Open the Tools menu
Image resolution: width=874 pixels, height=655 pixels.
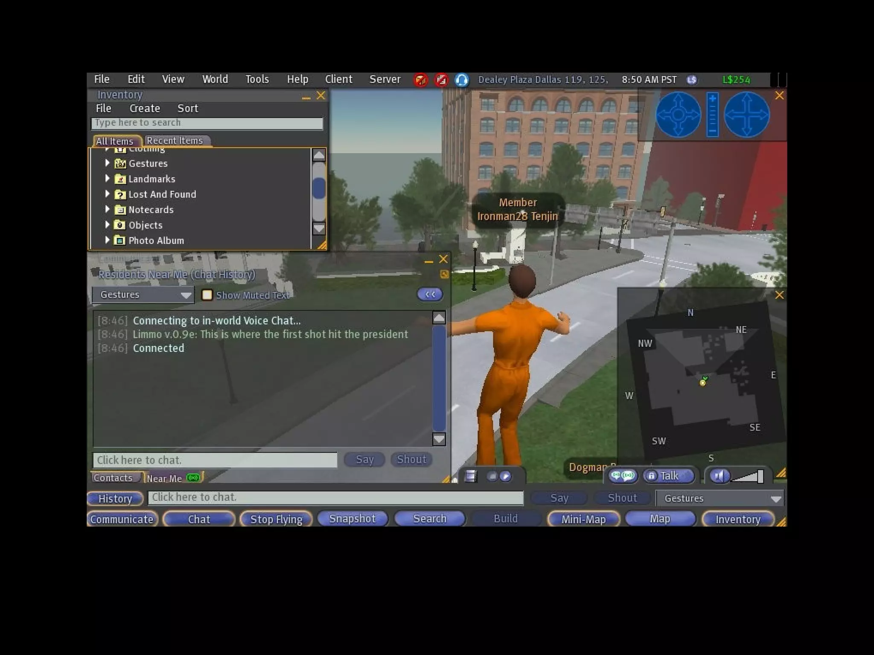pos(257,79)
